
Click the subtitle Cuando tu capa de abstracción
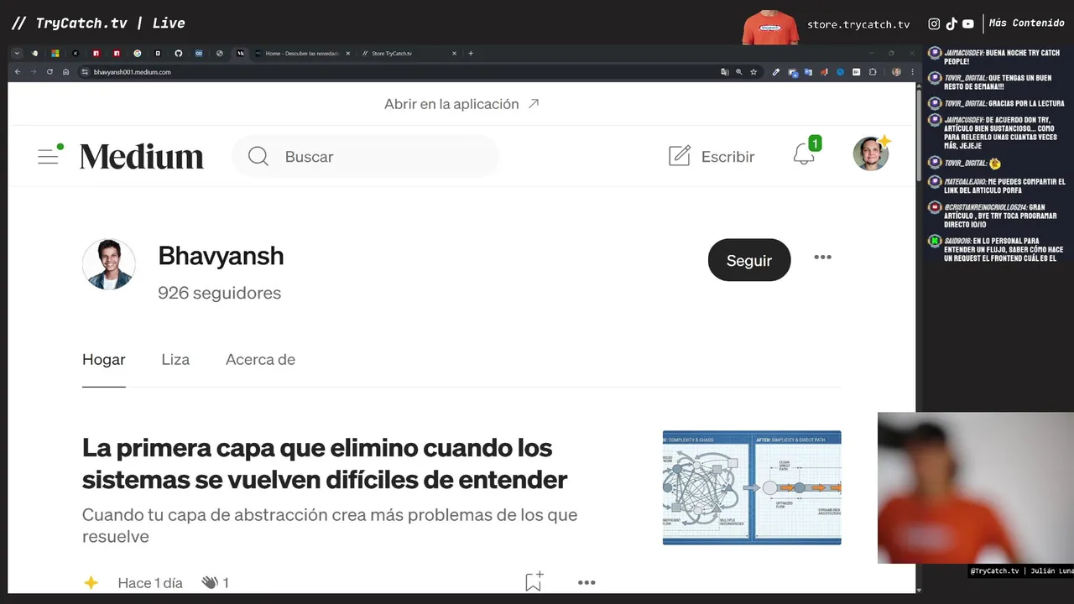[x=330, y=525]
